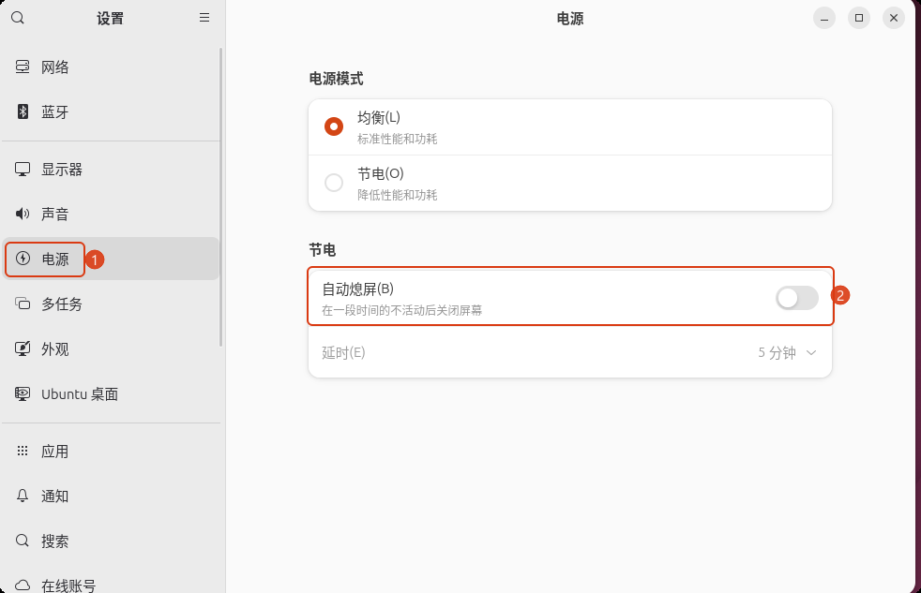The height and width of the screenshot is (593, 921).
Task: Open 搜索 settings in the sidebar
Action: (111, 541)
